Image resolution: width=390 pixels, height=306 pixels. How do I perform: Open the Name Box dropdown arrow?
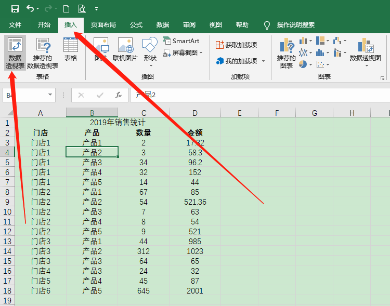coord(50,95)
